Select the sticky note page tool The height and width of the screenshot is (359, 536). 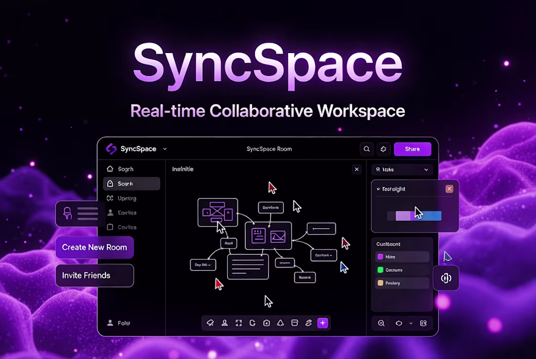click(x=252, y=323)
